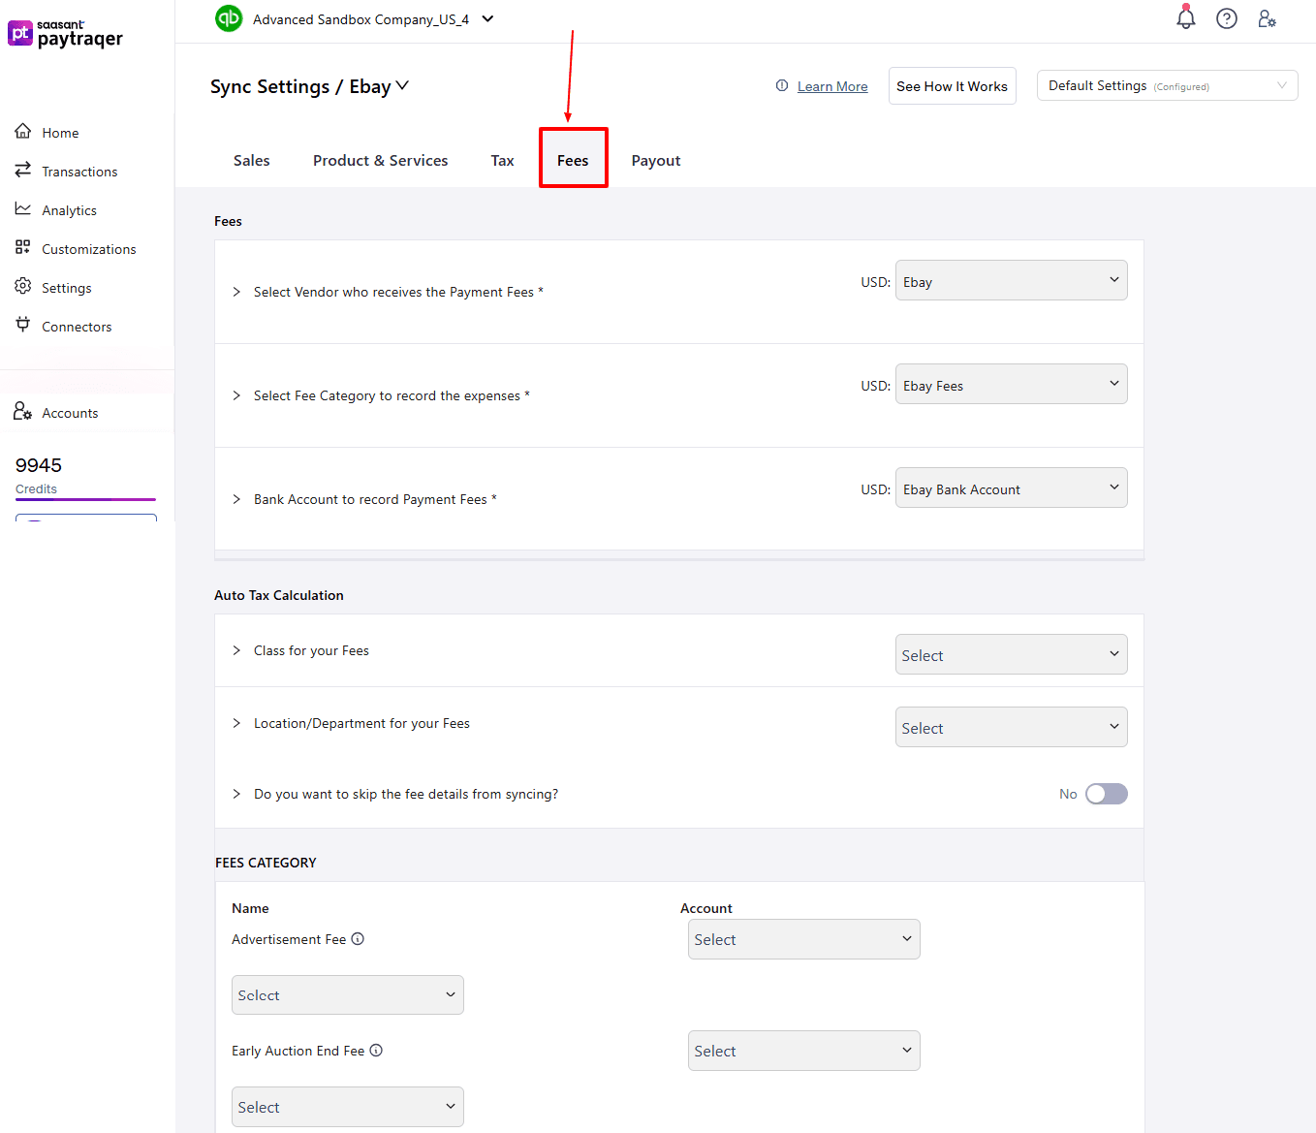1316x1133 pixels.
Task: Open Accounts menu item
Action: coord(70,413)
